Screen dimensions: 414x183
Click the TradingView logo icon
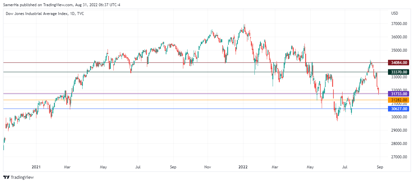pos(6,177)
